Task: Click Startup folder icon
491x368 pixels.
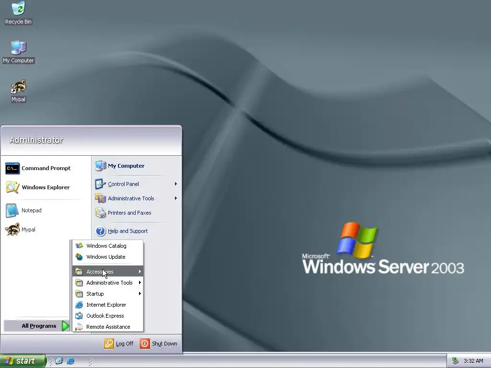Action: (79, 294)
